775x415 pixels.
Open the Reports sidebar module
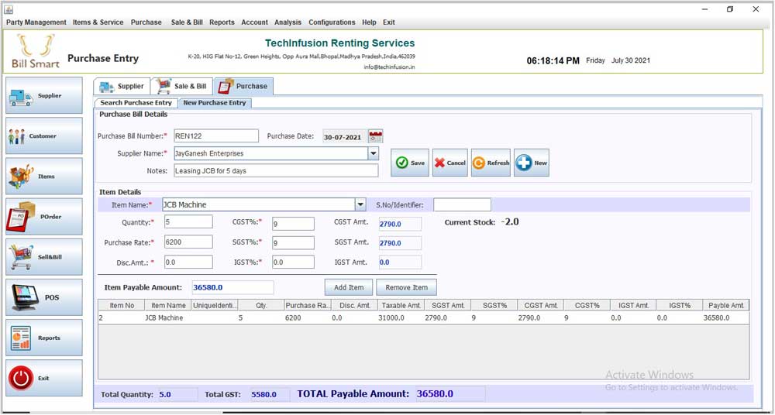[44, 338]
